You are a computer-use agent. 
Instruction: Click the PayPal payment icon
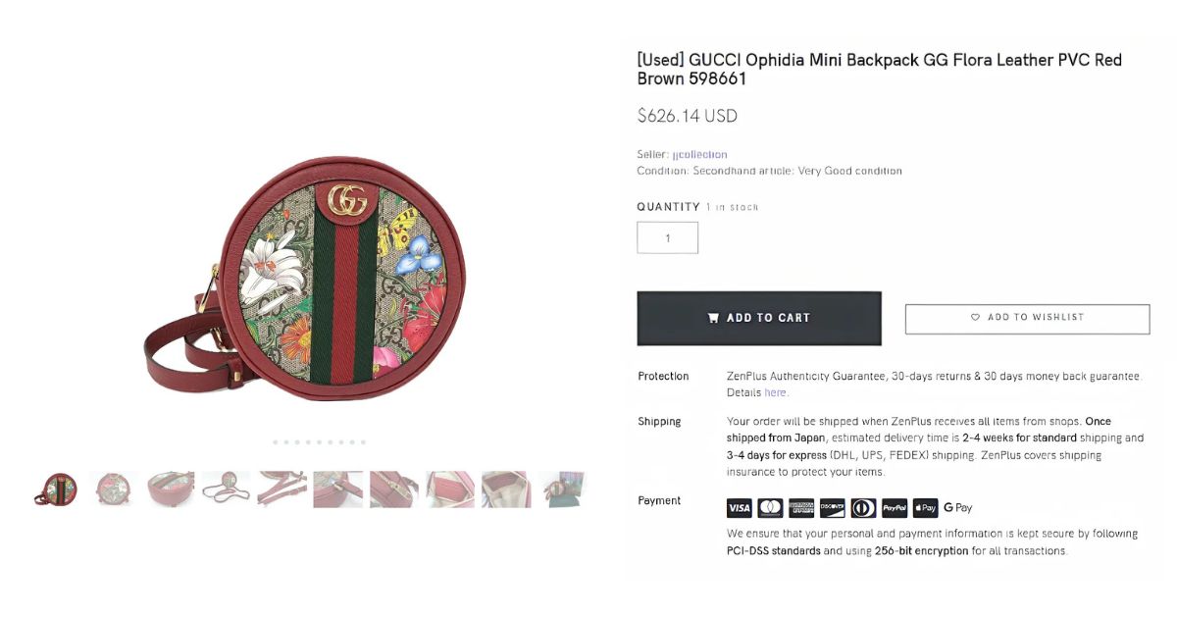895,508
